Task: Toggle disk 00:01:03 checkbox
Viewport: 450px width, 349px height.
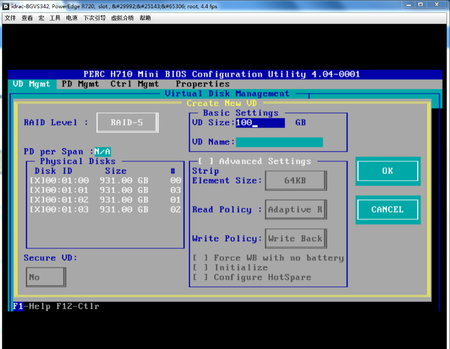Action: 37,210
